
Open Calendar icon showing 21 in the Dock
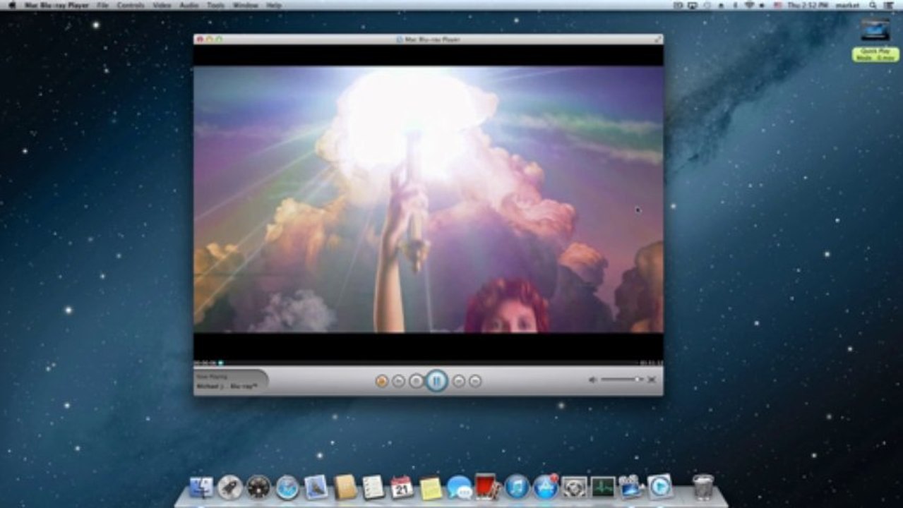pos(402,487)
